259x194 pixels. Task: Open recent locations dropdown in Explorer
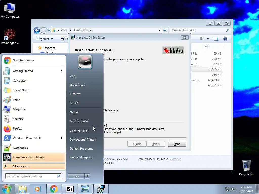[x=49, y=31]
